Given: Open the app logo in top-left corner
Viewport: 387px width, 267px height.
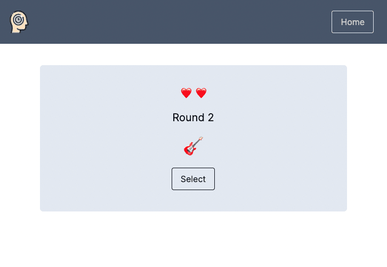Looking at the screenshot, I should point(19,22).
